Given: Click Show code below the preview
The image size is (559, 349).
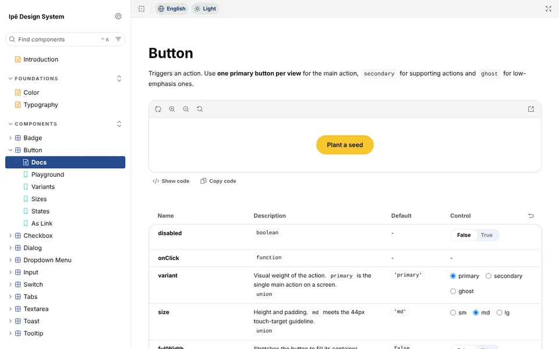Looking at the screenshot, I should point(171,181).
